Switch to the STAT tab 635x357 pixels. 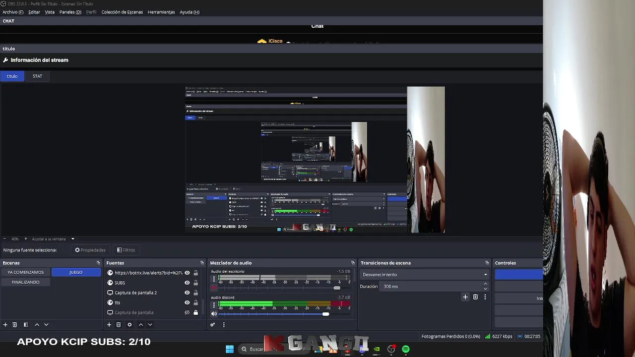[x=37, y=76]
